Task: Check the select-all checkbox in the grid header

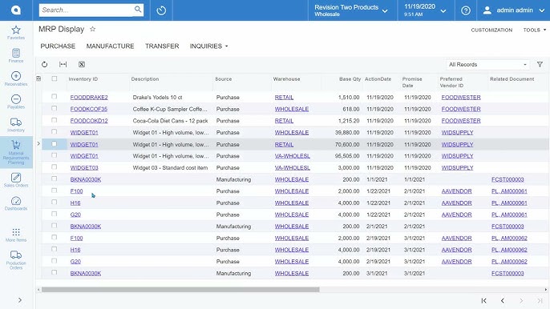Action: pyautogui.click(x=54, y=78)
